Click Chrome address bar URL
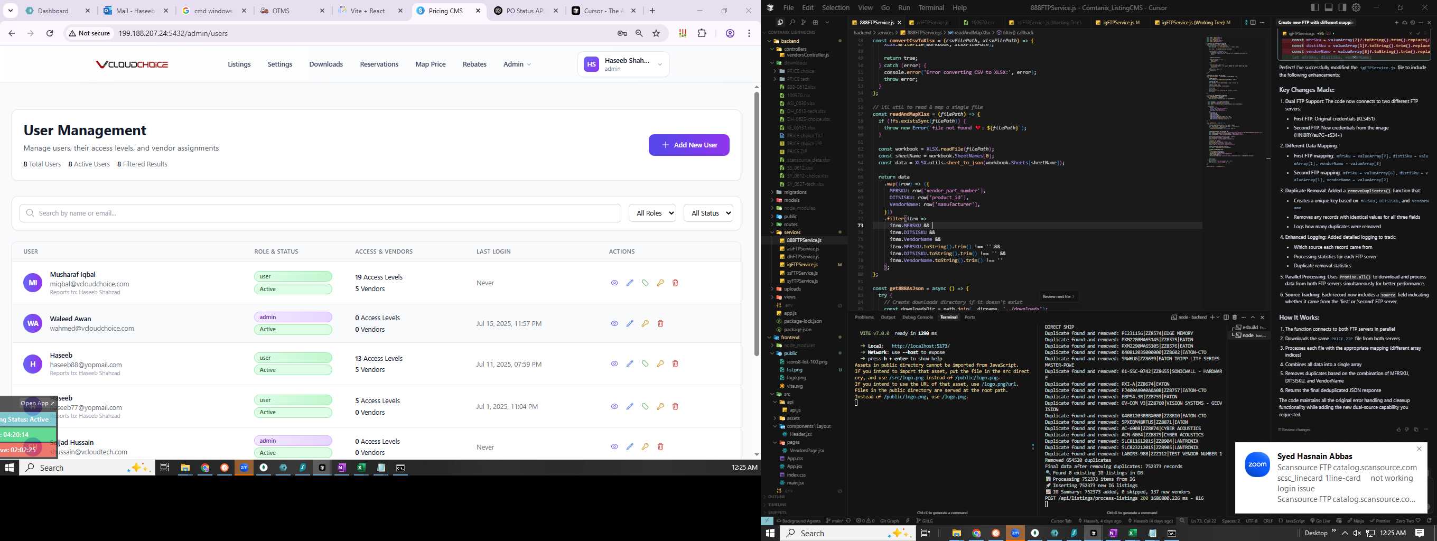 [173, 33]
